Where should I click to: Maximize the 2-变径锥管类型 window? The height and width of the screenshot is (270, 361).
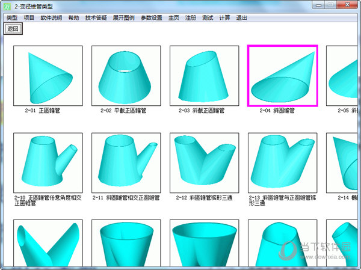coord(330,5)
